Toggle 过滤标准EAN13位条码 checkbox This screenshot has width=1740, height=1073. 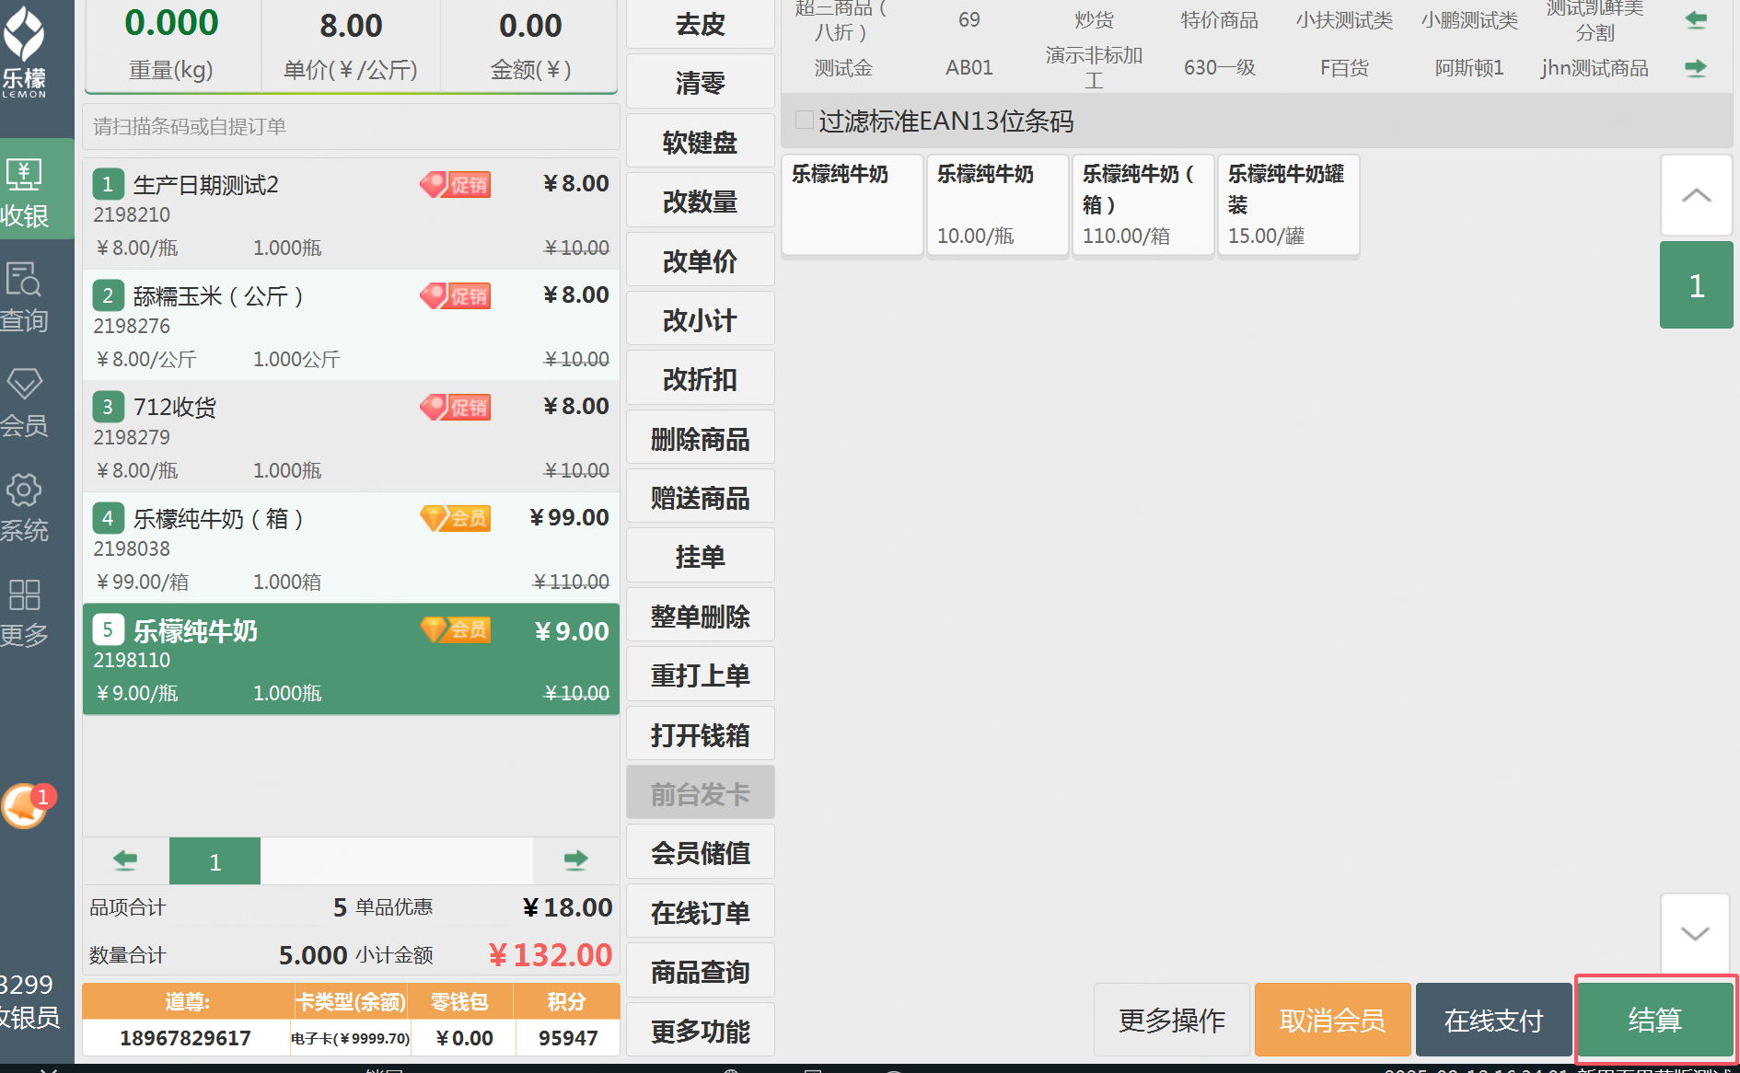[x=805, y=121]
